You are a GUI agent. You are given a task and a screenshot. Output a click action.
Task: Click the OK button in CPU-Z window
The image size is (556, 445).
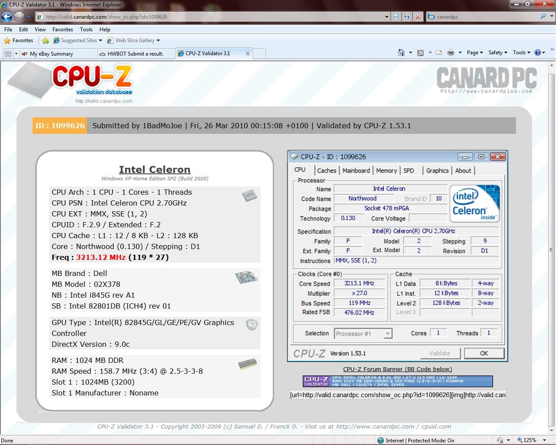pos(484,353)
